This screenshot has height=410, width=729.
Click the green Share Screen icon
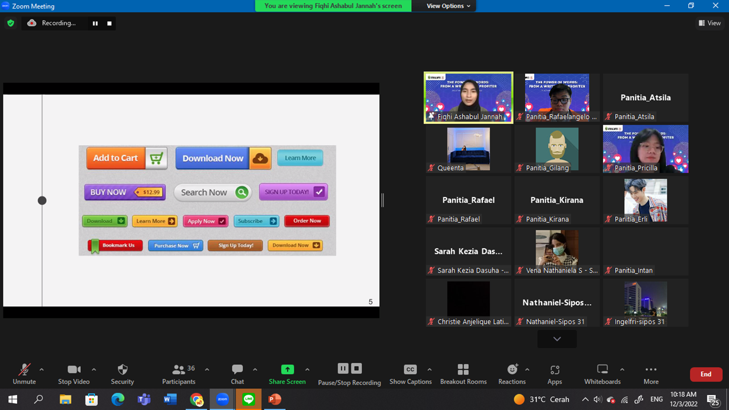coord(288,370)
